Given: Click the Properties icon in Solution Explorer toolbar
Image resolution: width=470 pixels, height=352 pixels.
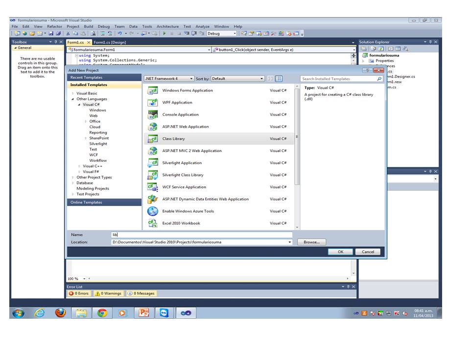Looking at the screenshot, I should (x=364, y=48).
